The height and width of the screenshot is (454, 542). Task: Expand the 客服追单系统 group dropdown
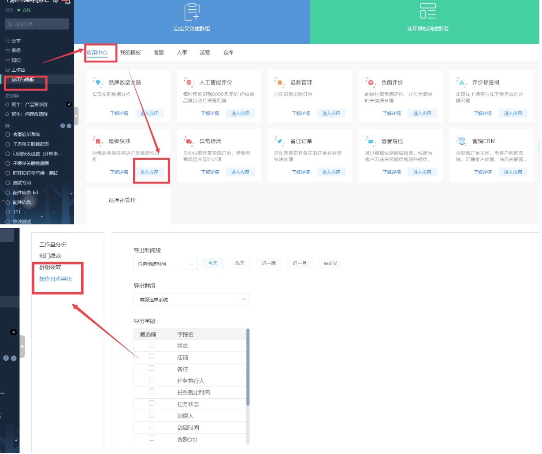[x=191, y=300]
